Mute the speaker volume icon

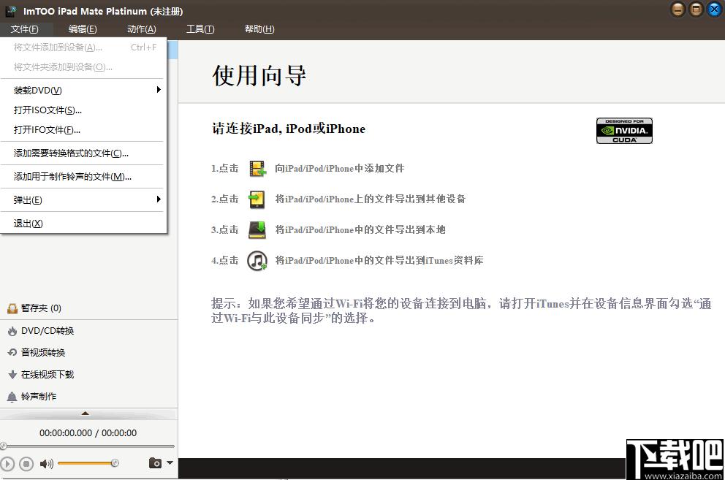46,463
